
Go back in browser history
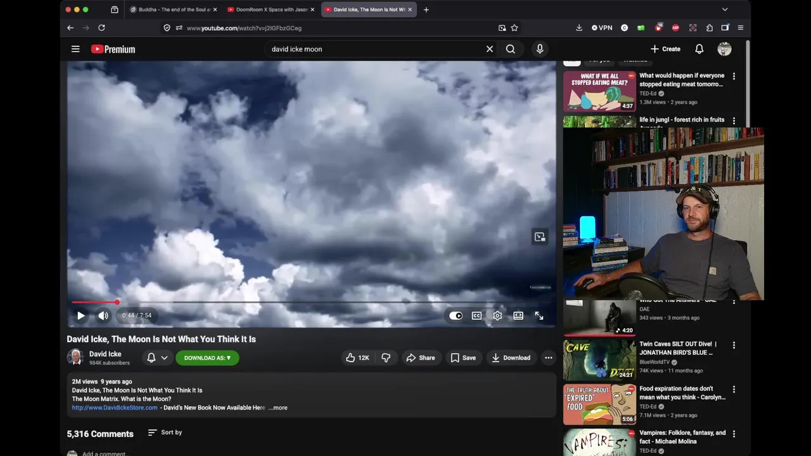pos(70,28)
